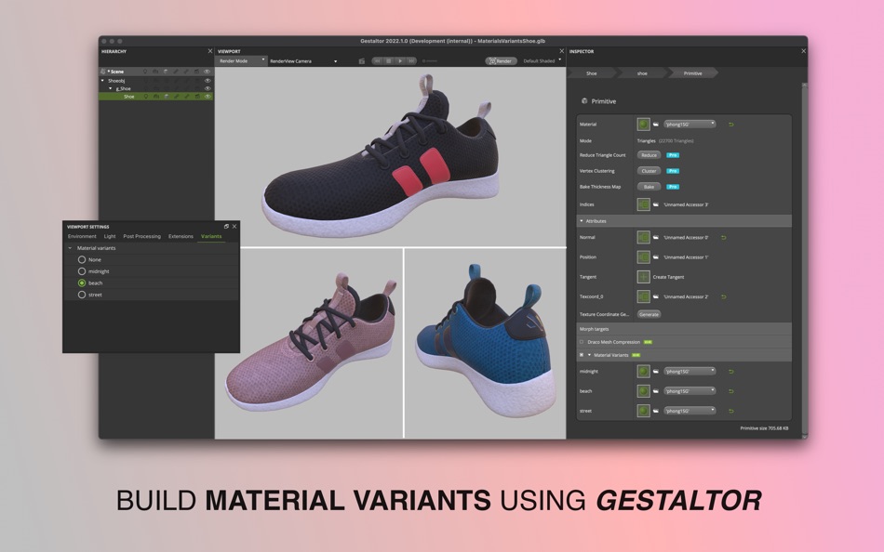The image size is (884, 552).
Task: Open midnight variant material dropdown
Action: tap(690, 371)
